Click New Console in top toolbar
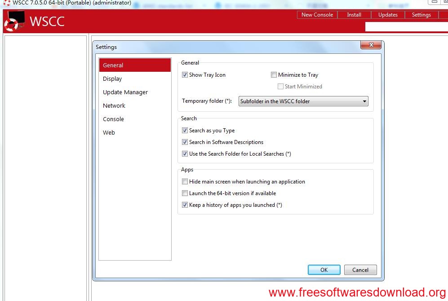 [x=317, y=15]
